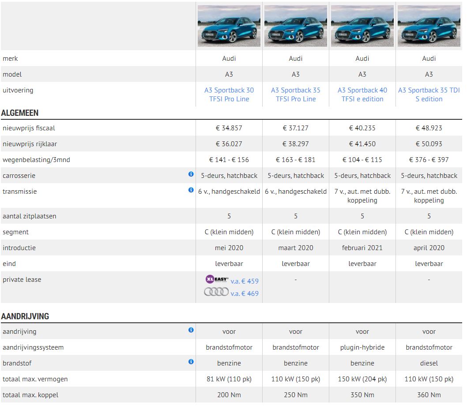Select the road tax value '€ 141 - € 156'

[x=229, y=160]
